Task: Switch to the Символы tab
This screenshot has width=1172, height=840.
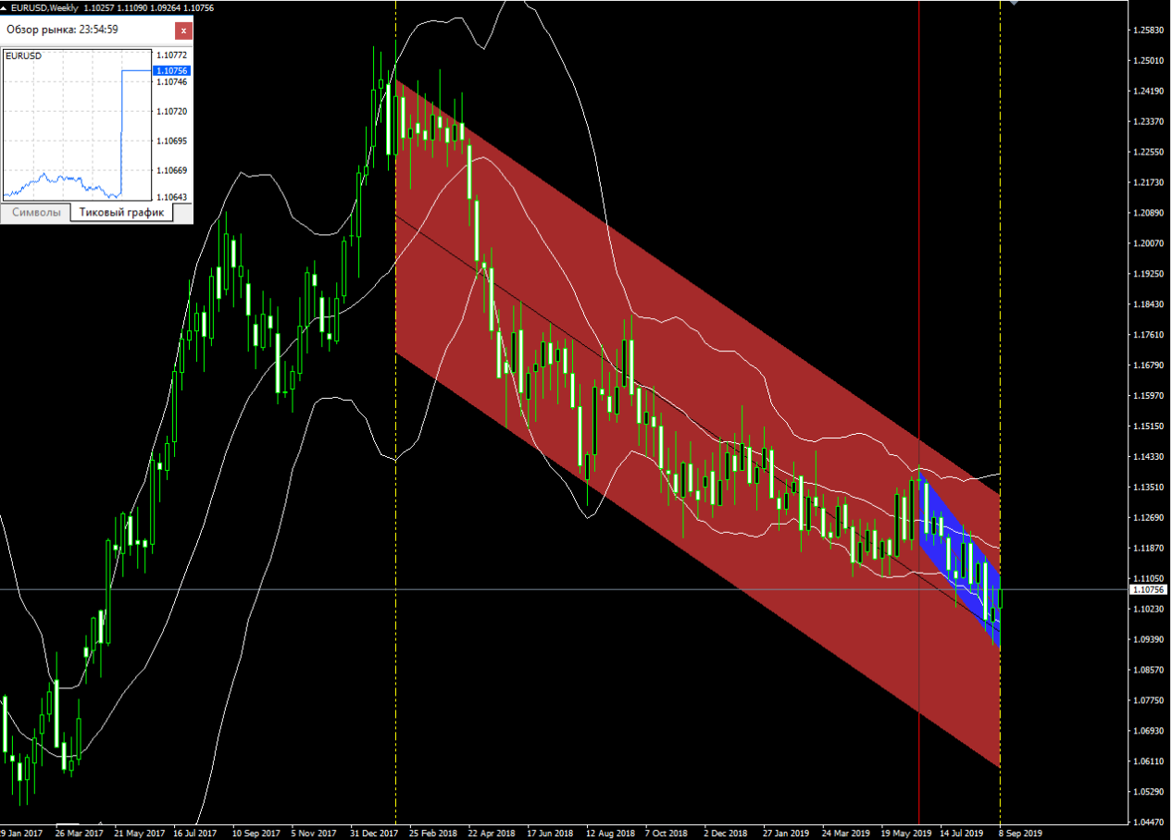Action: pyautogui.click(x=35, y=213)
